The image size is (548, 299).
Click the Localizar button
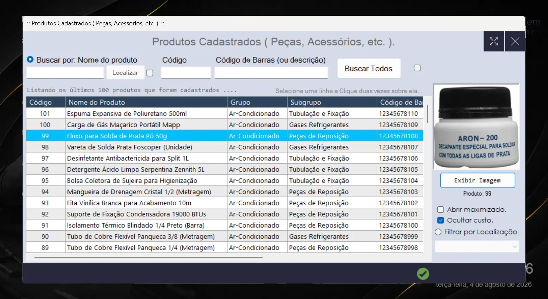[x=125, y=73]
